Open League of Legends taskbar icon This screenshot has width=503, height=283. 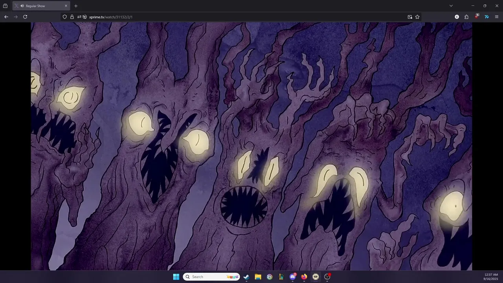point(281,277)
